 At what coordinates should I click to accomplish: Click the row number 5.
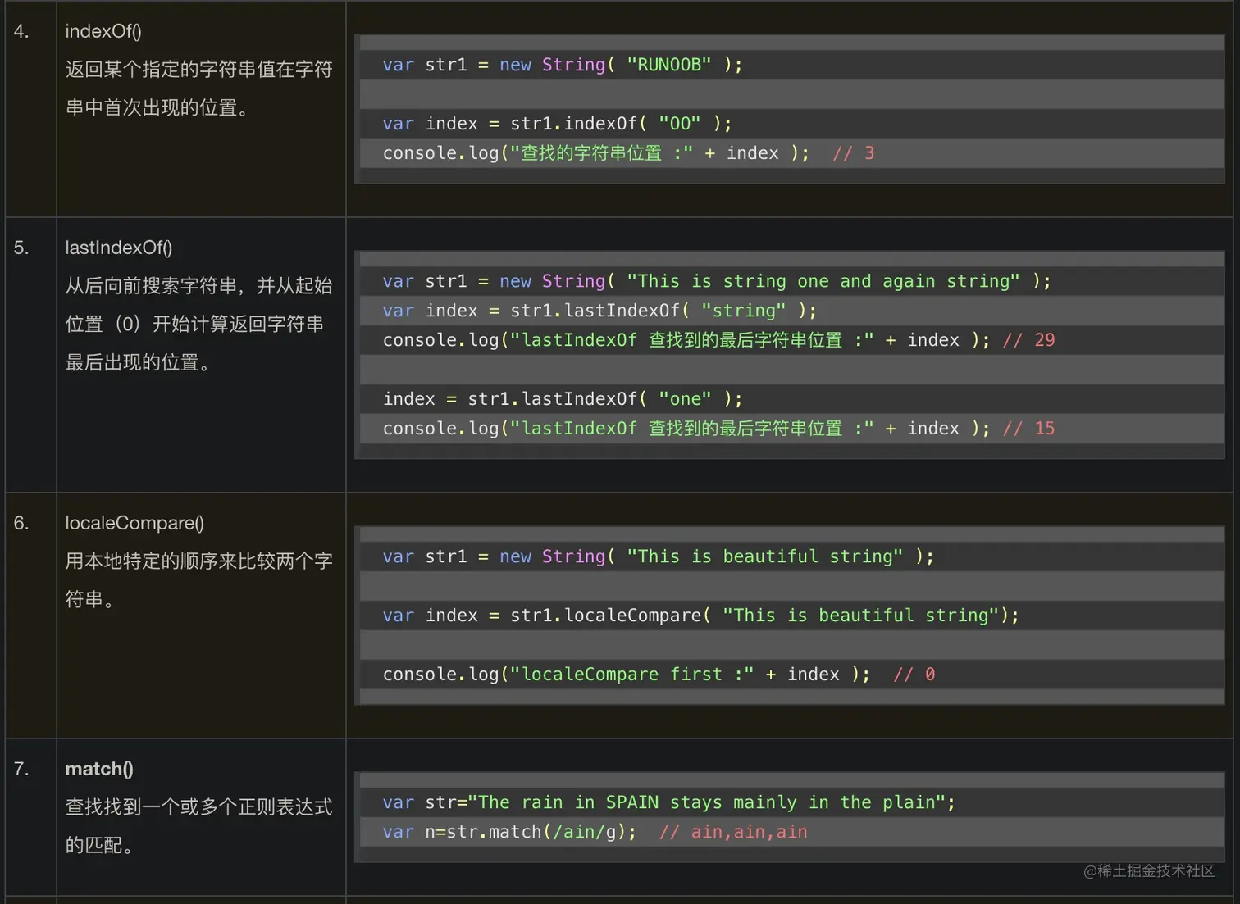pyautogui.click(x=21, y=248)
